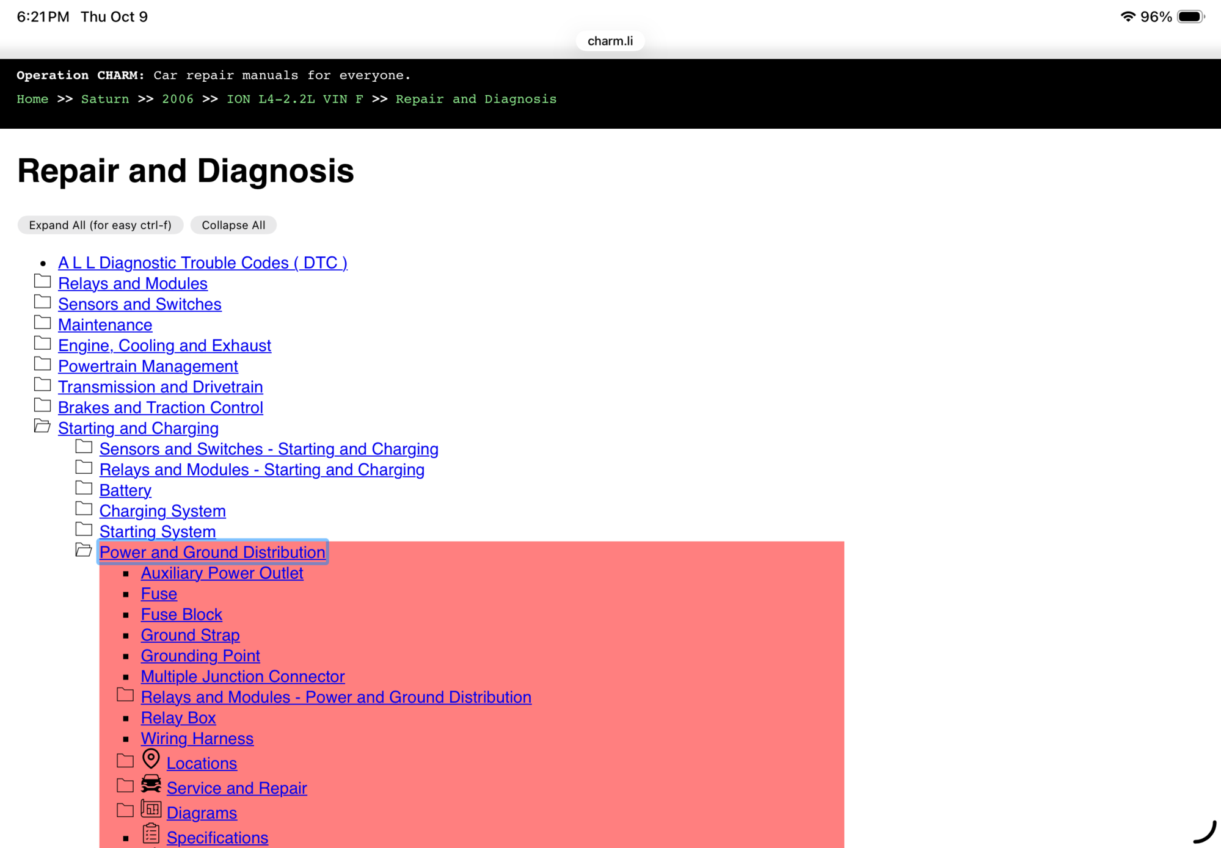The image size is (1221, 848).
Task: Open the Fuse Block link
Action: click(x=181, y=614)
